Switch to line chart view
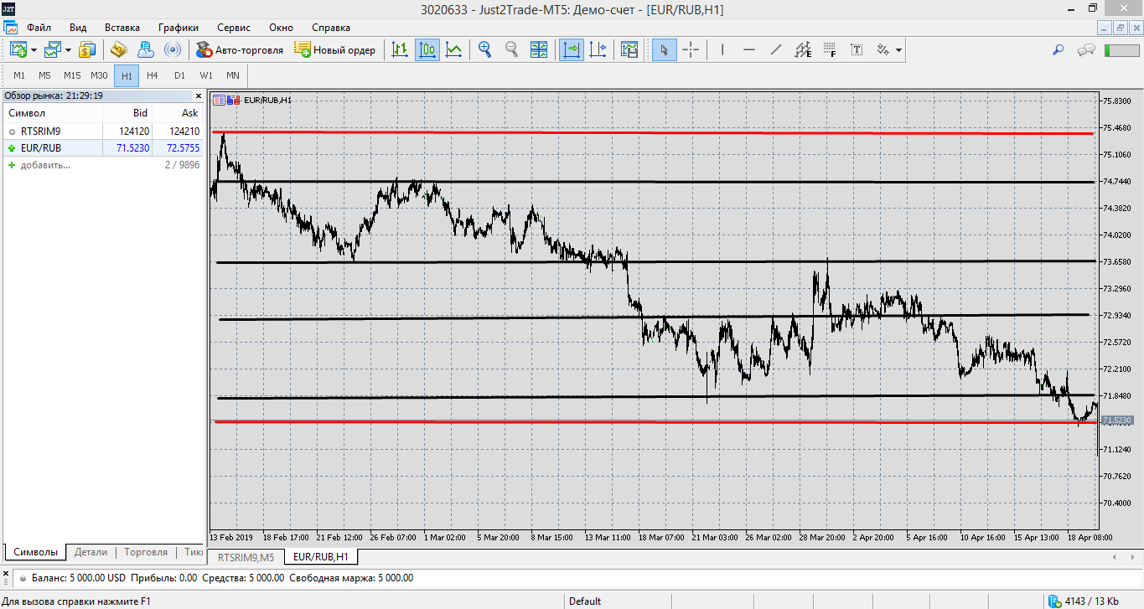This screenshot has height=609, width=1144. [453, 49]
